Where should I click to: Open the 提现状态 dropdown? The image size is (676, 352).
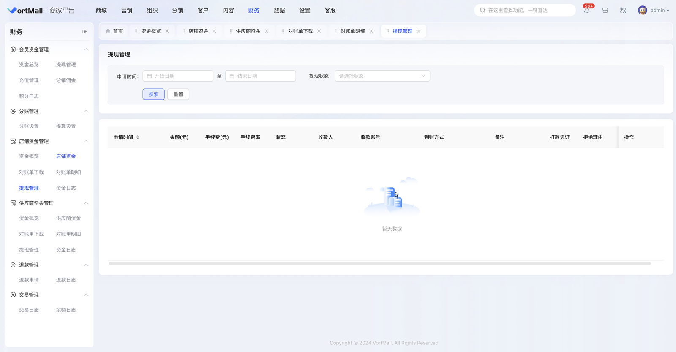click(382, 76)
